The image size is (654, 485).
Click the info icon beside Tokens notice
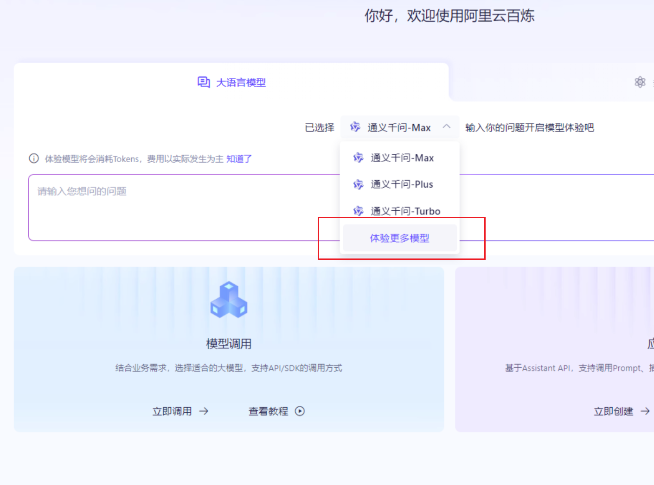point(34,158)
